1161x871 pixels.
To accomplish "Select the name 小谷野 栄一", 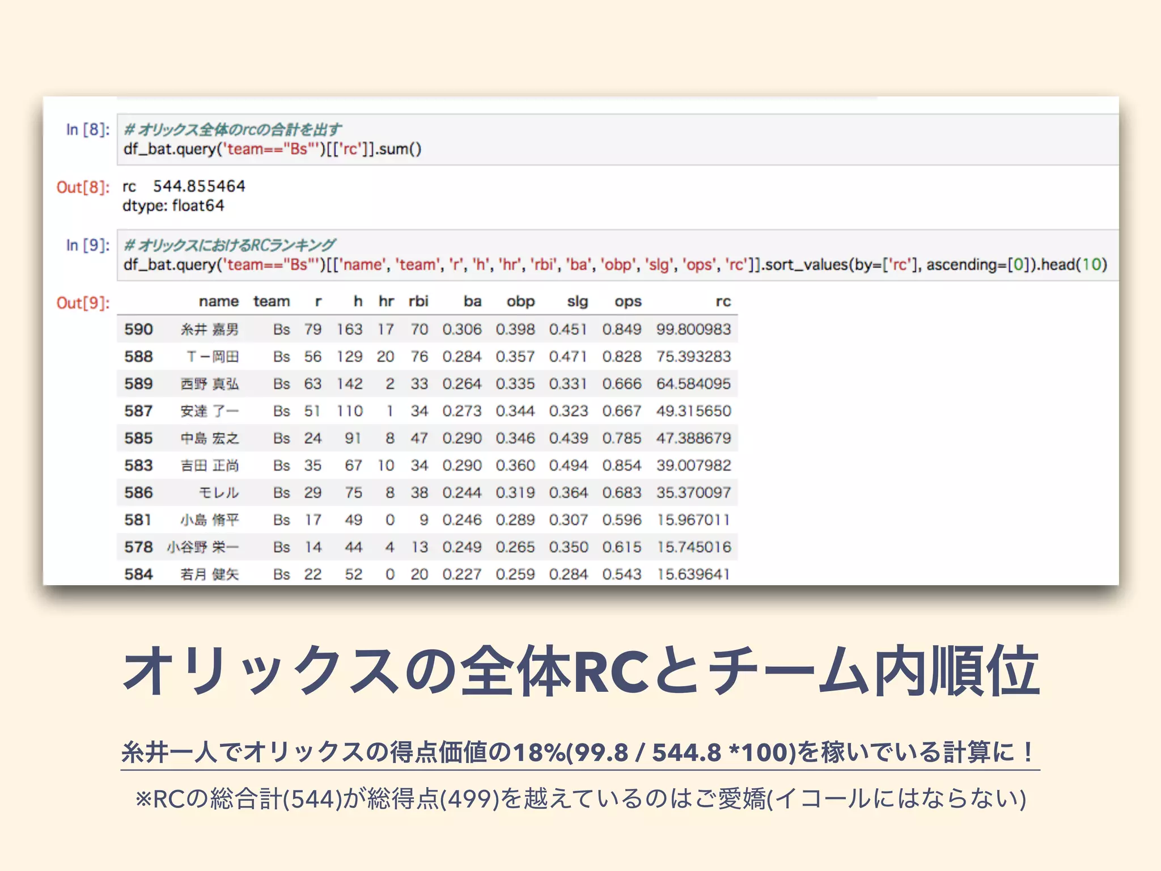I will point(203,547).
